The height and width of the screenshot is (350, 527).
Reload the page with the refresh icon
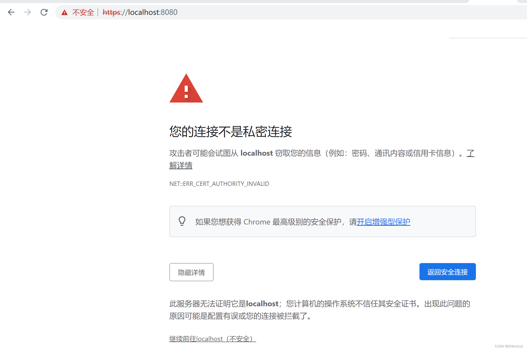(44, 12)
